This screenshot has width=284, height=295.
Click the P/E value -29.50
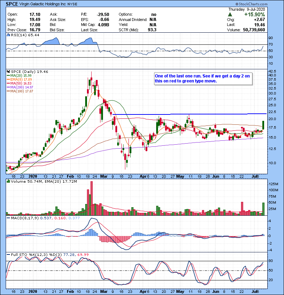click(103, 15)
